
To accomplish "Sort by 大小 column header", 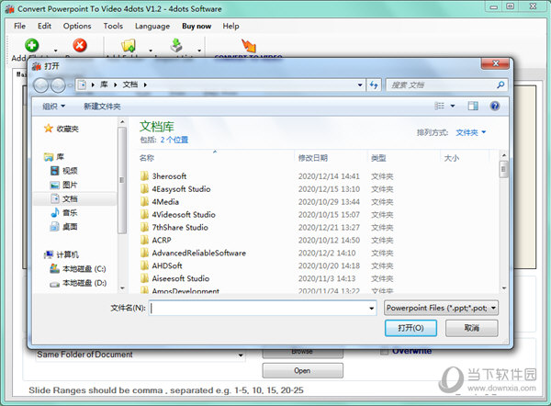I will [452, 158].
